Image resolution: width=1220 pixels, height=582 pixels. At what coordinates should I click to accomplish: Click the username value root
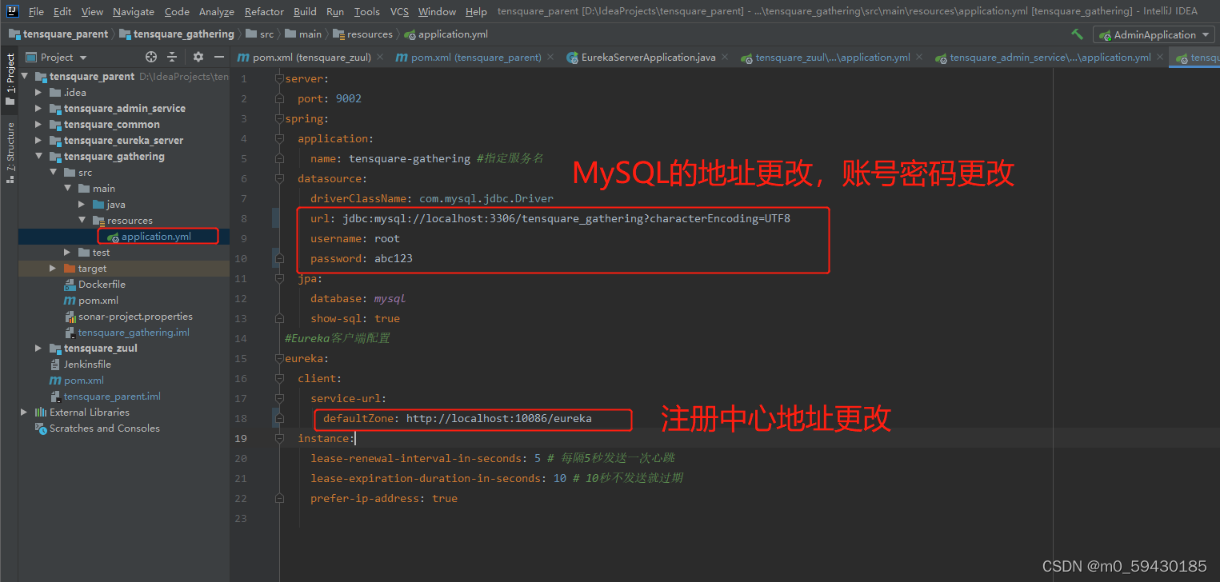(387, 238)
